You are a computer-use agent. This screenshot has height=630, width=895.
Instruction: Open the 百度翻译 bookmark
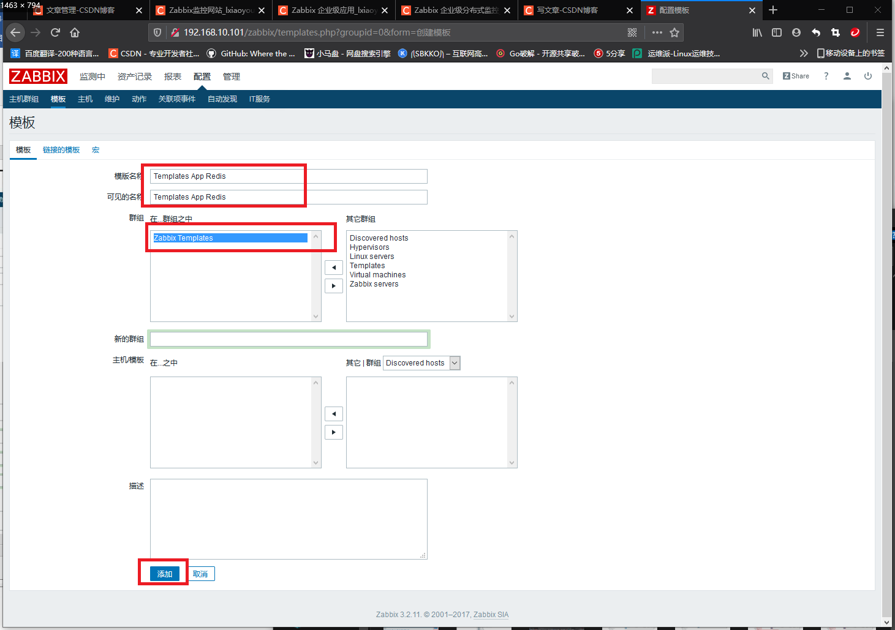click(55, 53)
